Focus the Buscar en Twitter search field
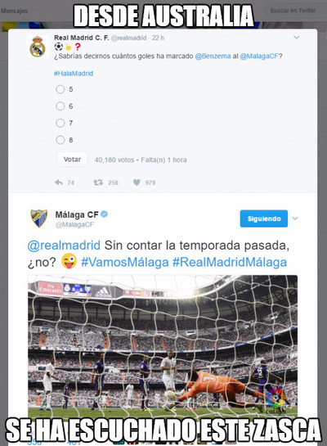The image size is (327, 446). click(293, 11)
